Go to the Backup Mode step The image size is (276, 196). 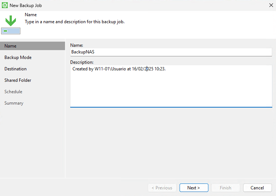(18, 57)
